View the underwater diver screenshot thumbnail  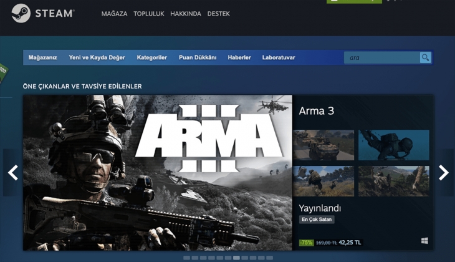tap(394, 145)
